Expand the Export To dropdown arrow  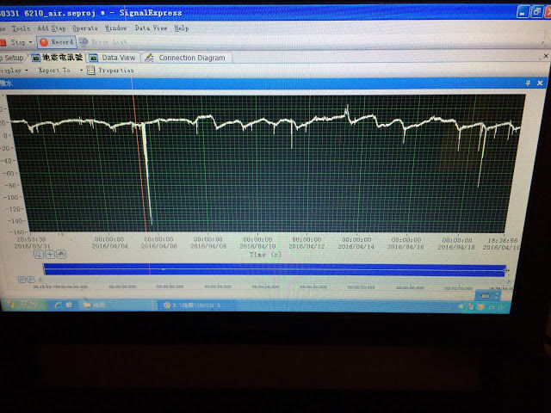[81, 71]
